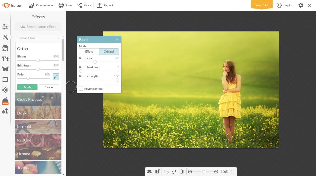Select the Text tool in the sidebar

[x=5, y=59]
